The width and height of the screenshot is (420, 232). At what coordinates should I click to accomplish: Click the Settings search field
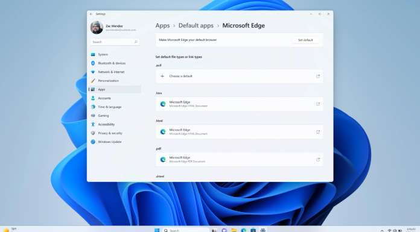click(115, 42)
